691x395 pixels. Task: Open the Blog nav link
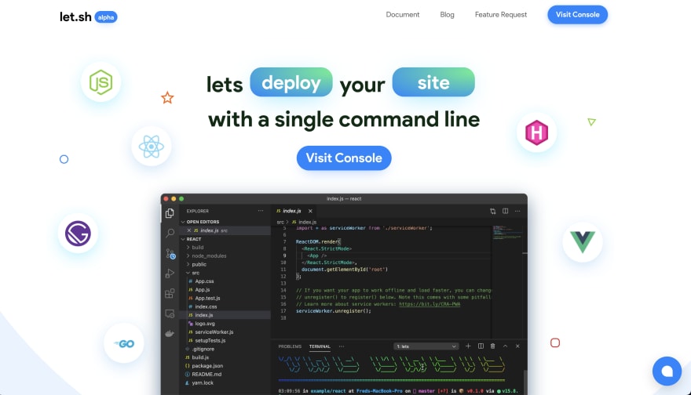pos(447,15)
